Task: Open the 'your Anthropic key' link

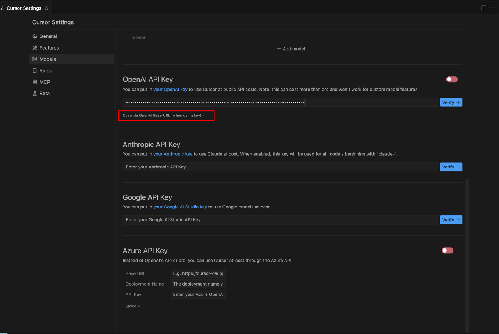Action: coord(173,154)
